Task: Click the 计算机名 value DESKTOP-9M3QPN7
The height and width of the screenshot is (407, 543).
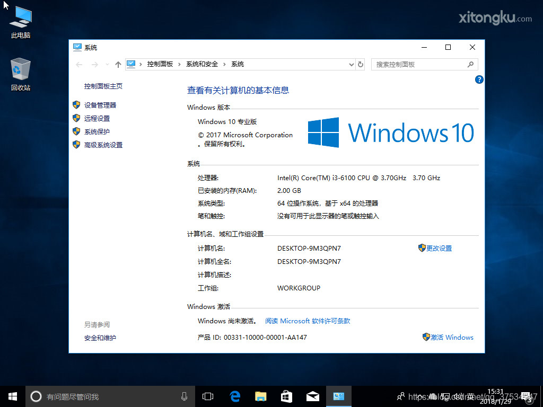Action: [309, 248]
